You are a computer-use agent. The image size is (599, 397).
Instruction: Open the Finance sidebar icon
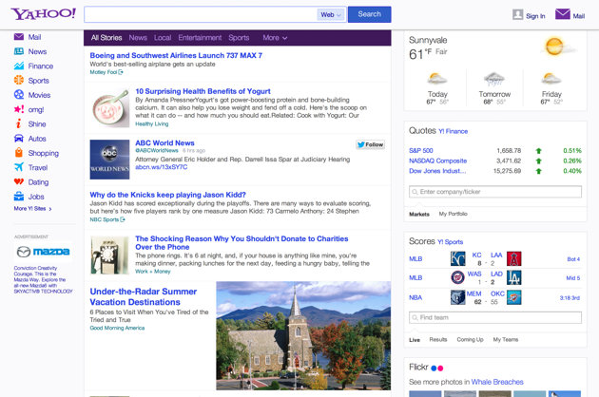coord(18,66)
